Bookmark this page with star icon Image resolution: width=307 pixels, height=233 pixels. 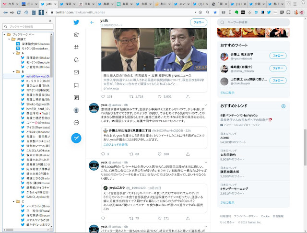tap(215, 12)
